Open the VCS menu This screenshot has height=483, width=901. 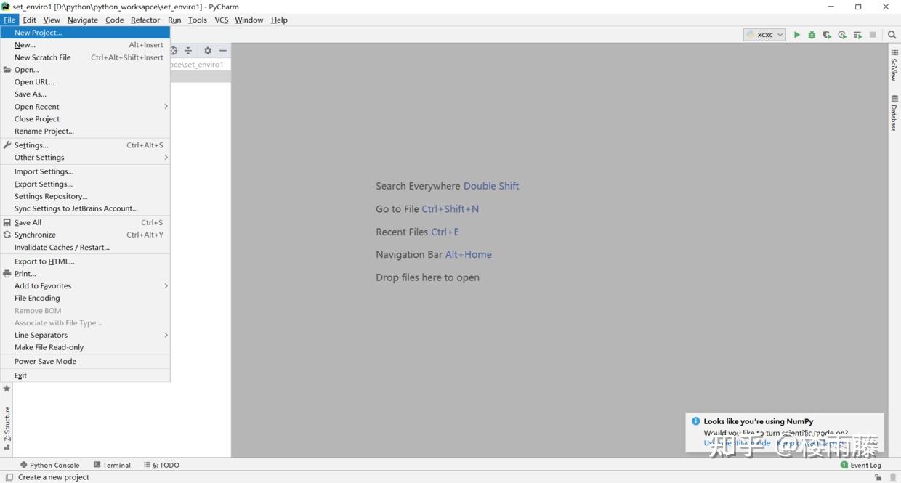(222, 20)
